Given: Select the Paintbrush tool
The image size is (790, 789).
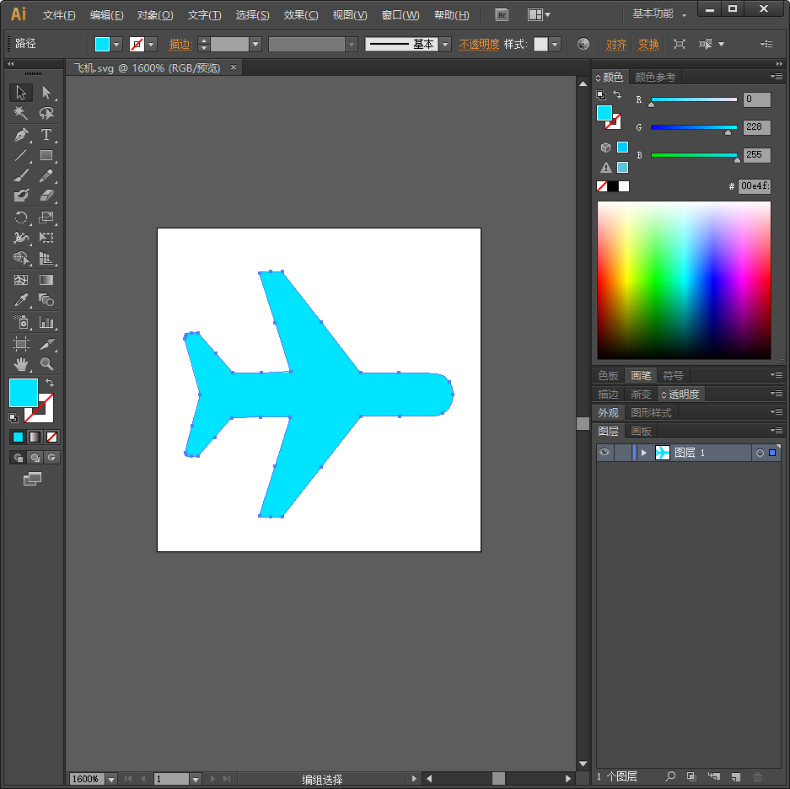Looking at the screenshot, I should coord(21,175).
